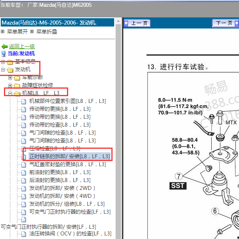
Task: Open 发动机的拆分/组装[L8，LF，L3] document
Action: point(67,204)
